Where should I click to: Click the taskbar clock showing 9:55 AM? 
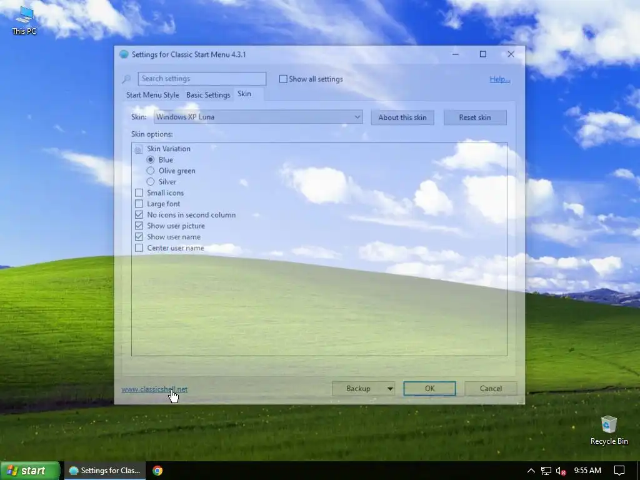point(587,471)
